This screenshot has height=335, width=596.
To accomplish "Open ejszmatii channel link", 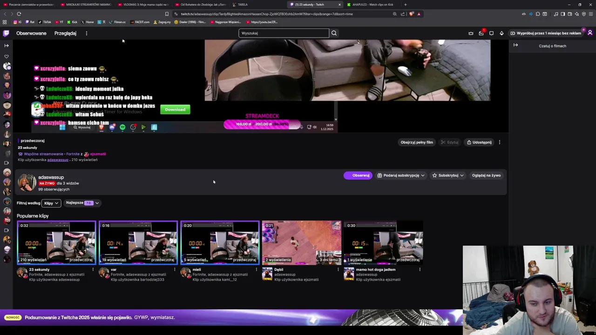I will [x=98, y=154].
